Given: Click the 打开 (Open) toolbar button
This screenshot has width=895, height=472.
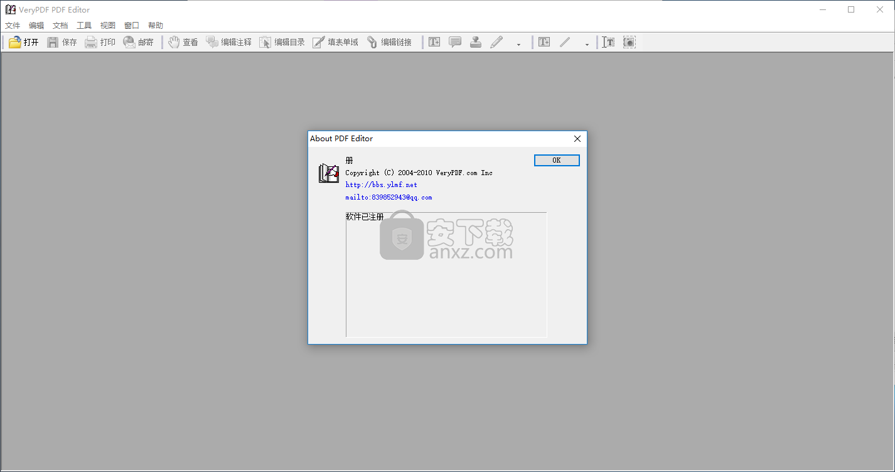Looking at the screenshot, I should 23,42.
